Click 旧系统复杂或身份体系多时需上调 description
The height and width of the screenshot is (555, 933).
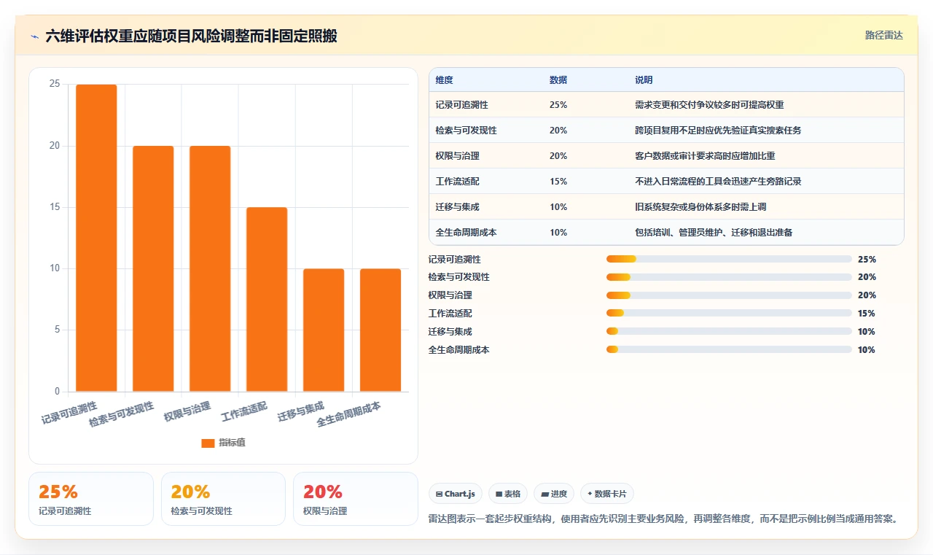coord(700,207)
